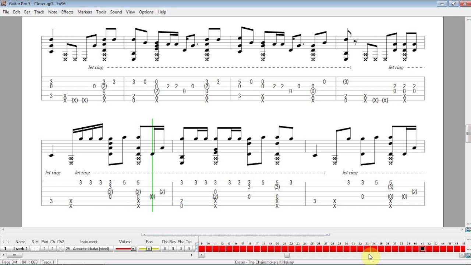Click the zoom icon beside score area
This screenshot has height=265, width=471.
pos(468,230)
